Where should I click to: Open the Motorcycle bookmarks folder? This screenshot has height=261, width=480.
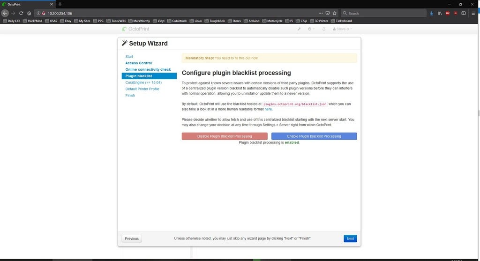(x=272, y=21)
